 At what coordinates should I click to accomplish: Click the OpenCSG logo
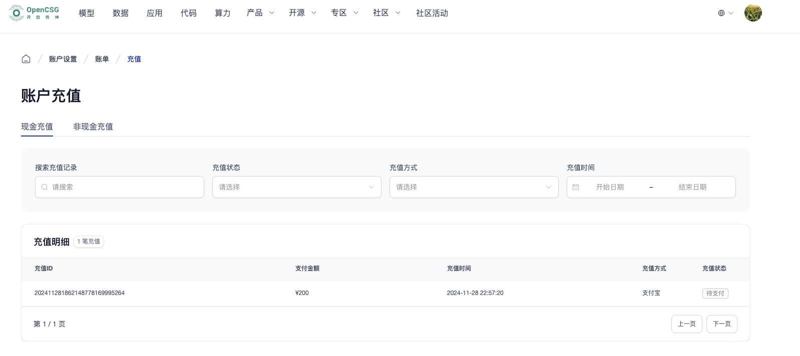(34, 13)
